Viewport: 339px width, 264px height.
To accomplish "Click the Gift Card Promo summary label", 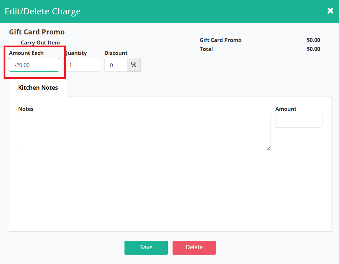I will coord(221,40).
